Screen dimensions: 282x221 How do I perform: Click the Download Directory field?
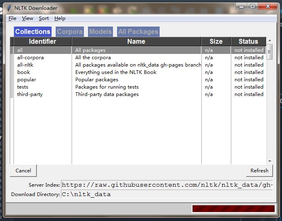pyautogui.click(x=167, y=194)
